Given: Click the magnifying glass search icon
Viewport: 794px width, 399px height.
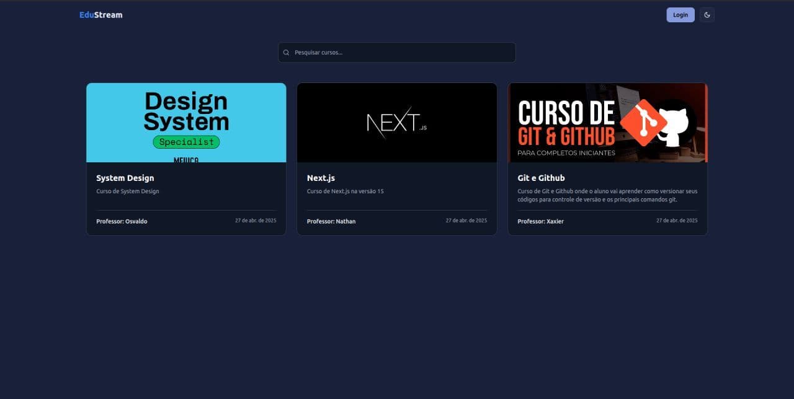Looking at the screenshot, I should tap(286, 52).
